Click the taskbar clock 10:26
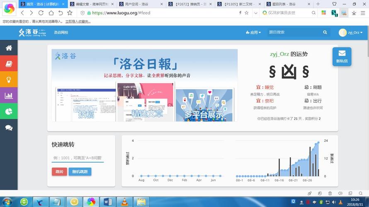 tap(355, 200)
